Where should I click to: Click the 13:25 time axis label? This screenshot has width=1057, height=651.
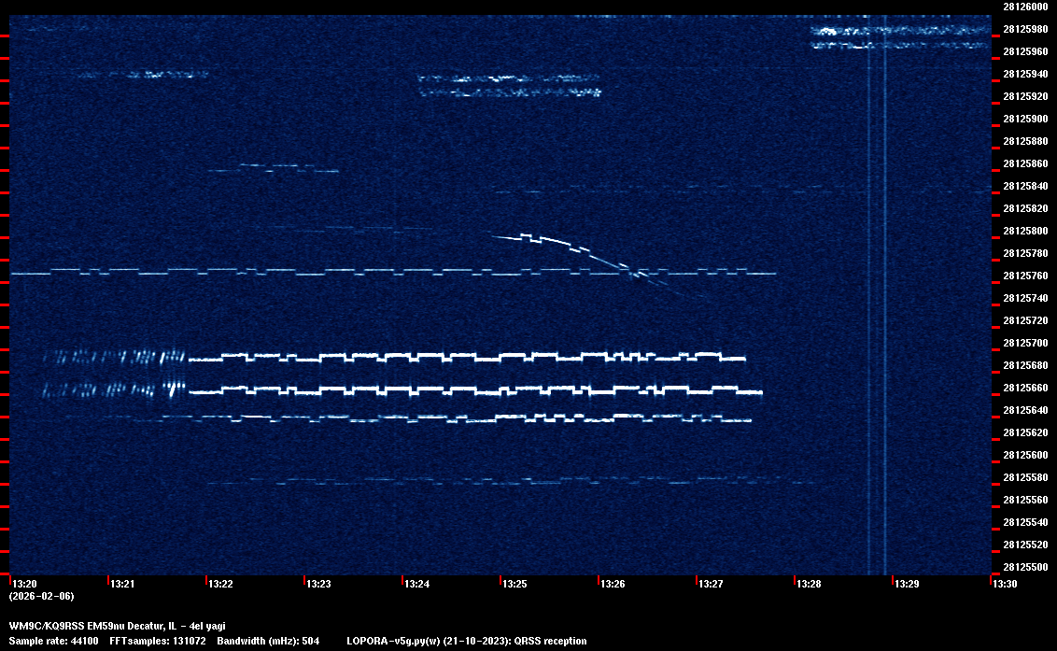point(514,584)
